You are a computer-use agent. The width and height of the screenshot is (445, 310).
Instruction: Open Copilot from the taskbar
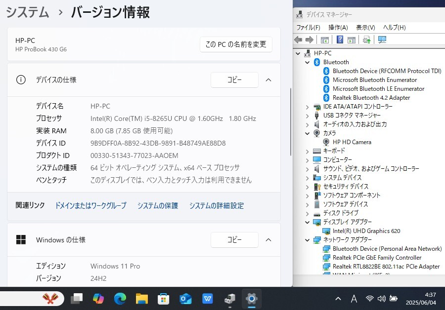click(98, 299)
